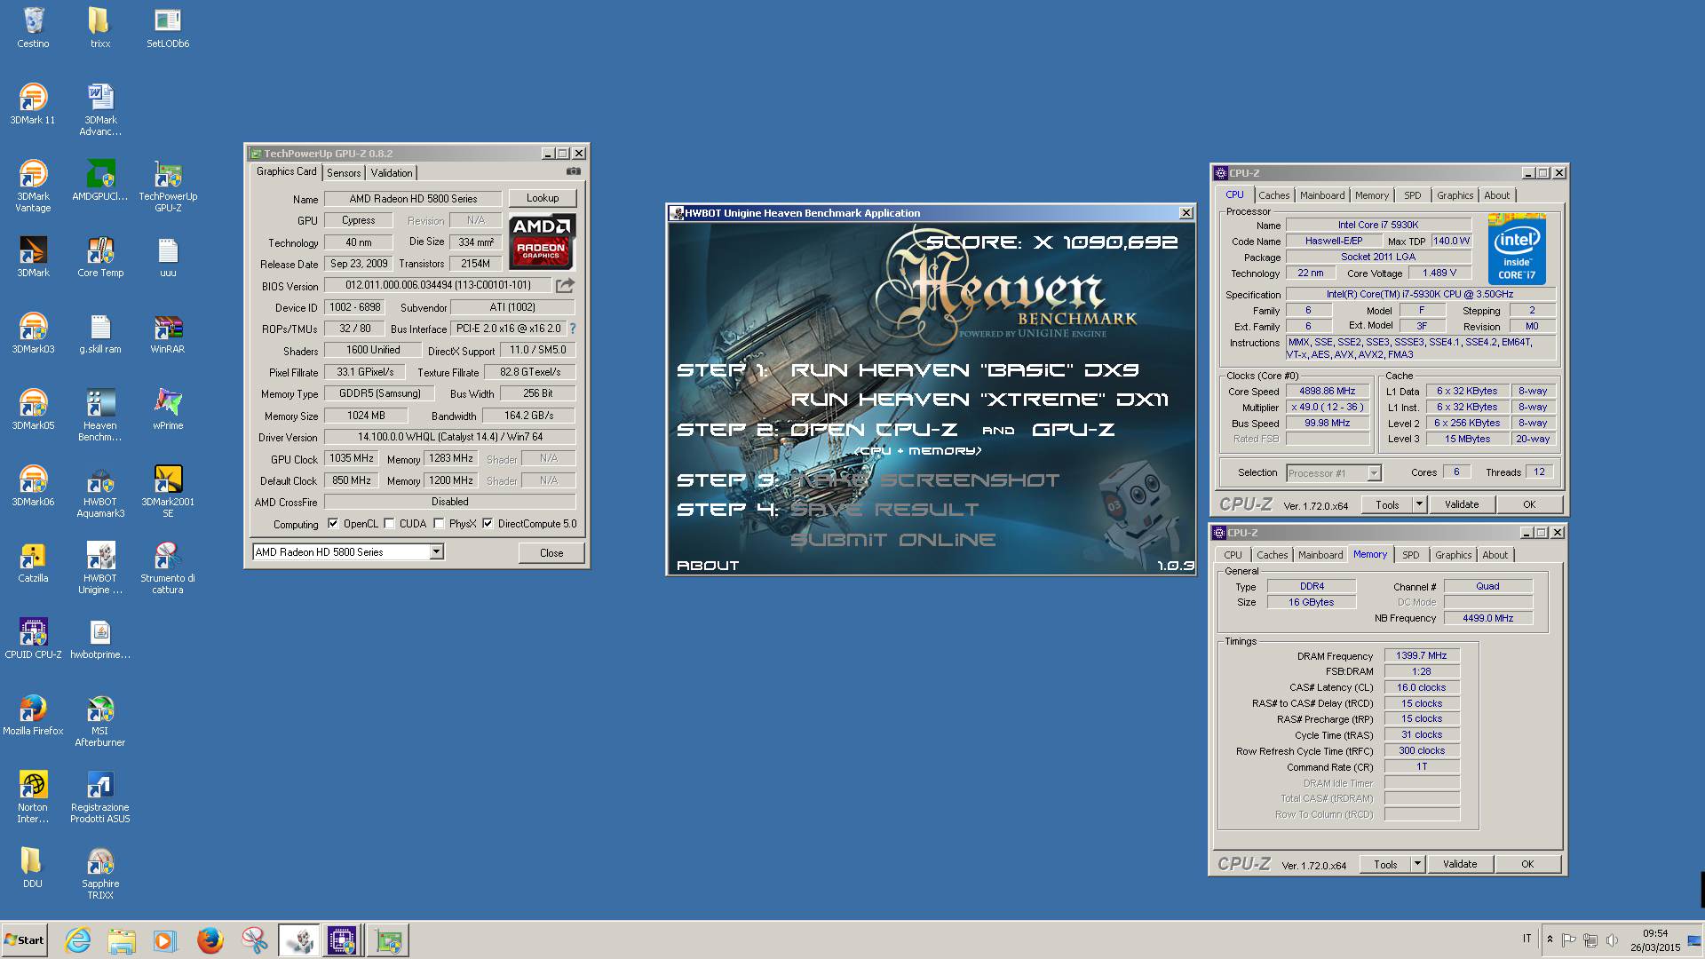Open Heaven Benchmark desktop shortcut
This screenshot has width=1705, height=959.
coord(99,416)
